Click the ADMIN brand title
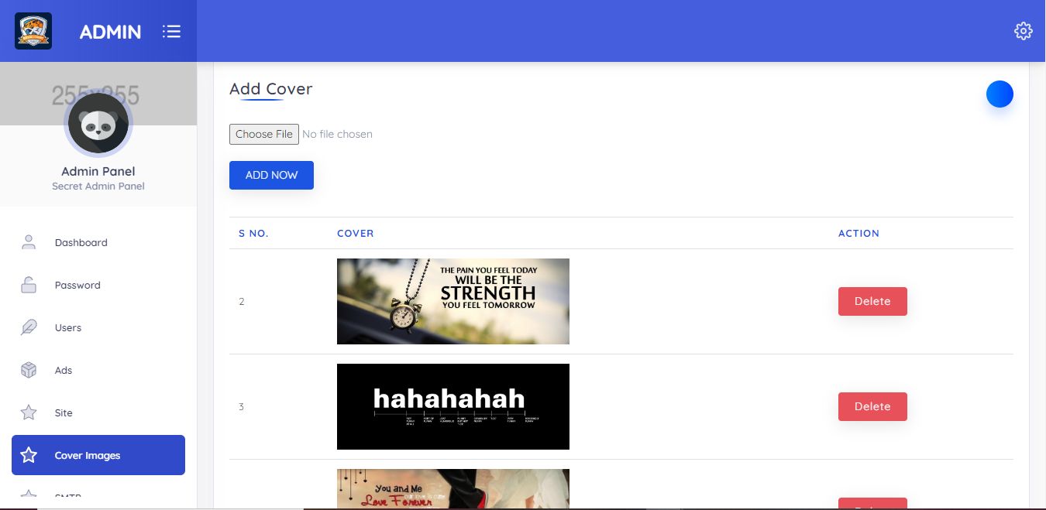The image size is (1046, 510). pos(110,32)
